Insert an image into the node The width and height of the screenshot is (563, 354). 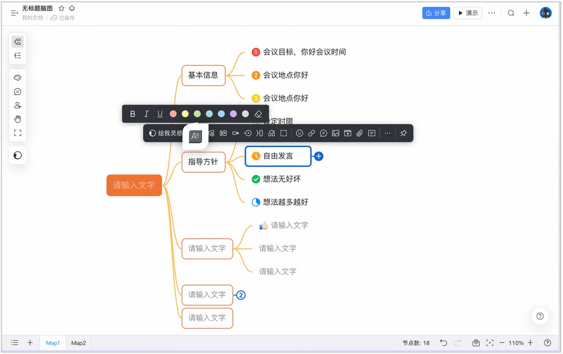click(x=336, y=133)
